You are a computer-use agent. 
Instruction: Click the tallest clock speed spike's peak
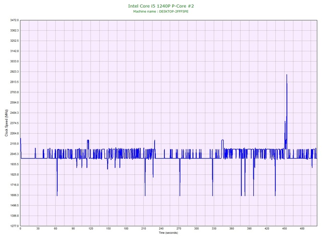coord(287,75)
